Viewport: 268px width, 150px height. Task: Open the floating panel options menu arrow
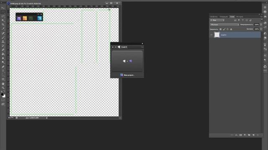pyautogui.click(x=142, y=47)
